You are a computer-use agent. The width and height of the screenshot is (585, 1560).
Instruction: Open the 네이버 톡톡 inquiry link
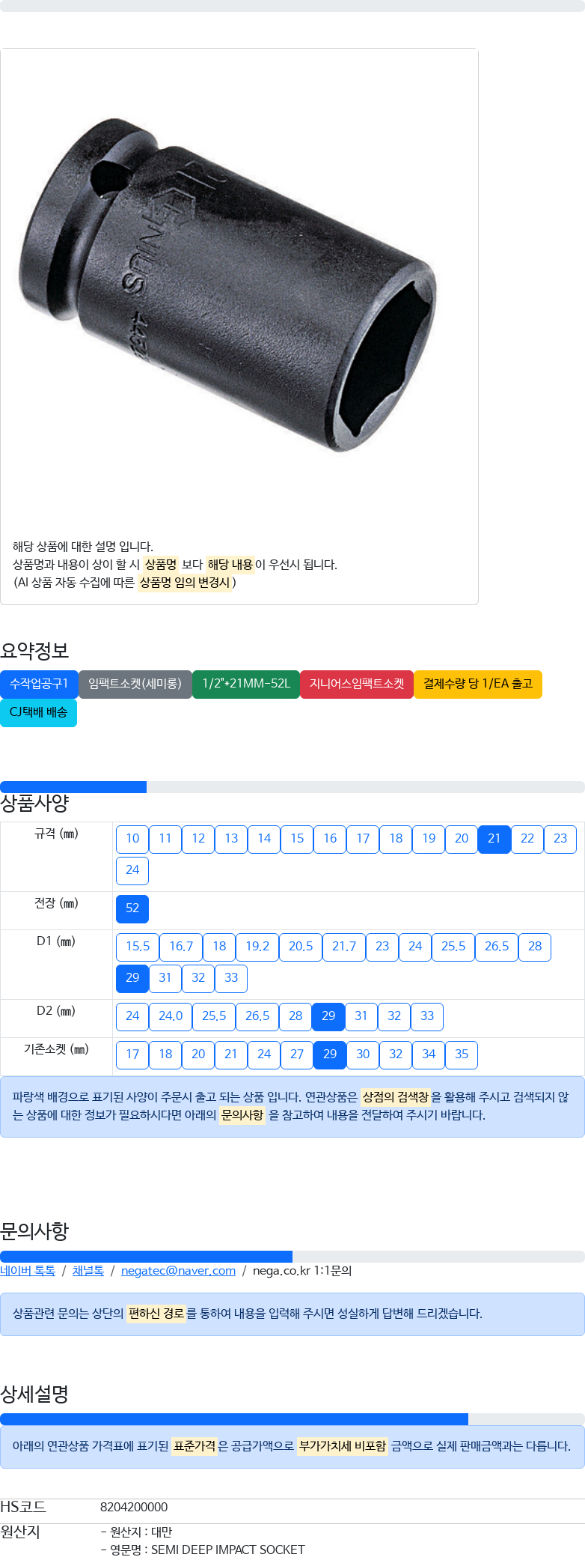click(x=28, y=1271)
